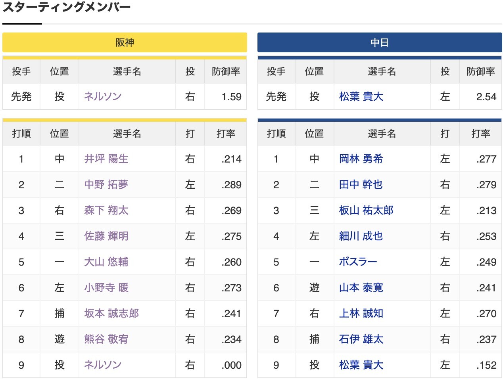Viewport: 503px width, 379px height.
Task: Click batting average .152
Action: tap(486, 365)
